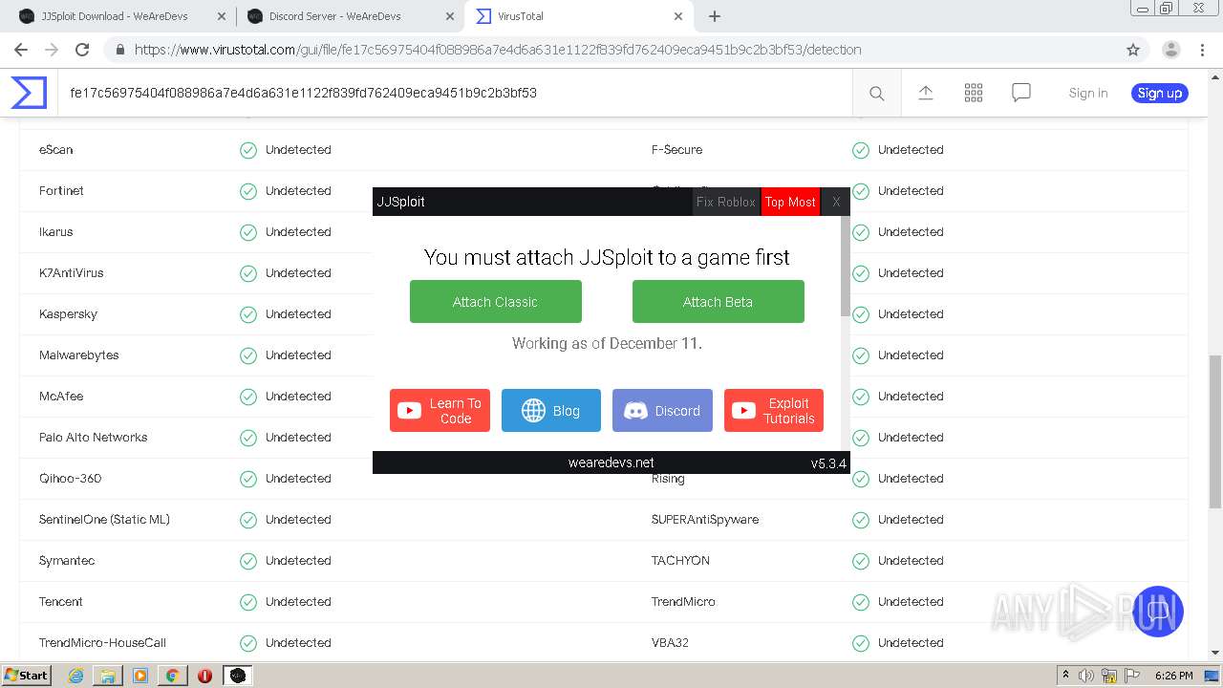1223x688 pixels.
Task: Click the JJSploit vertical scrollbar thumb
Action: (x=845, y=267)
